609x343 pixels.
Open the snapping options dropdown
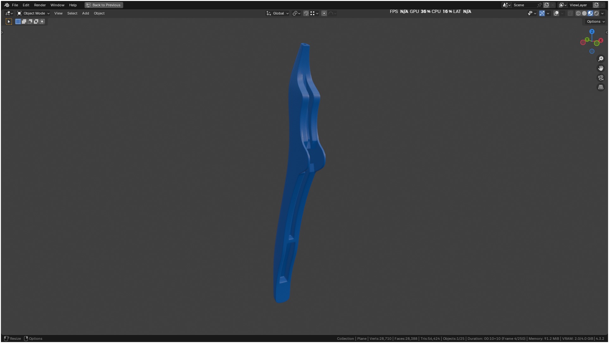coord(314,13)
